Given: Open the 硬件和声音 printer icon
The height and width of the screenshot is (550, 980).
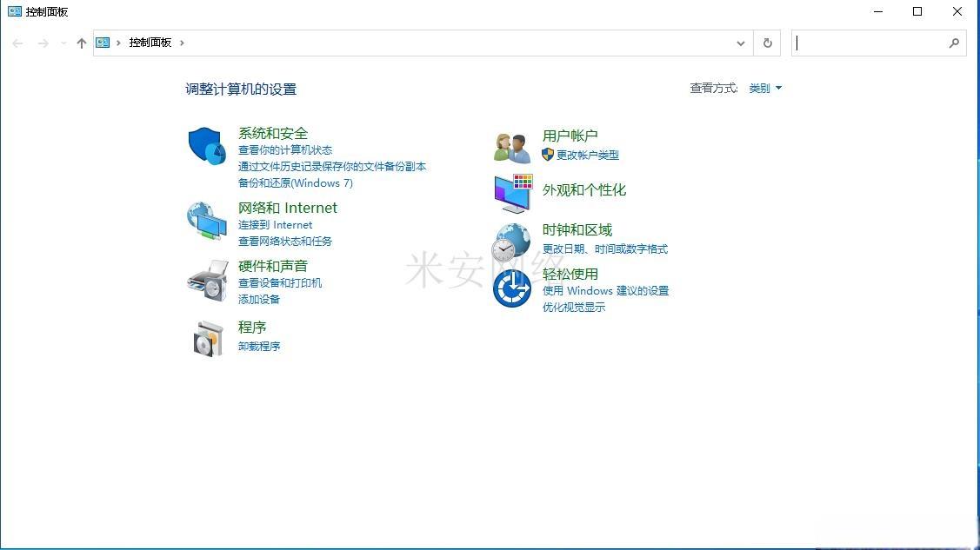Looking at the screenshot, I should (208, 281).
